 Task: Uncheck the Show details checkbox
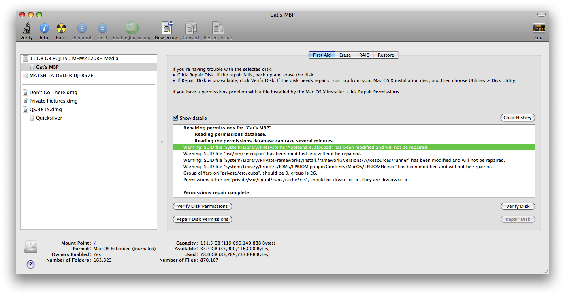tap(175, 118)
